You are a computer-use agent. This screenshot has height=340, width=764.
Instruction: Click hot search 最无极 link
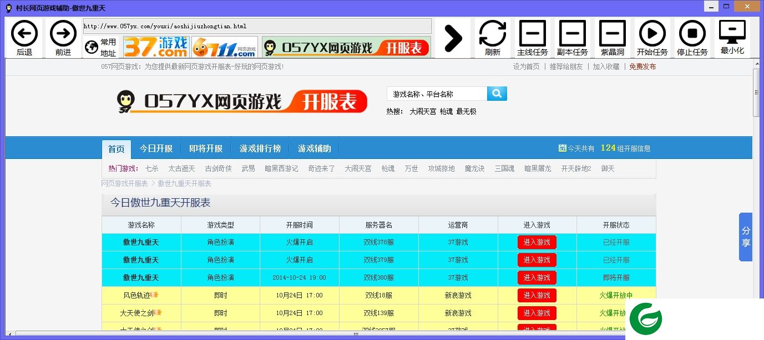[x=466, y=111]
